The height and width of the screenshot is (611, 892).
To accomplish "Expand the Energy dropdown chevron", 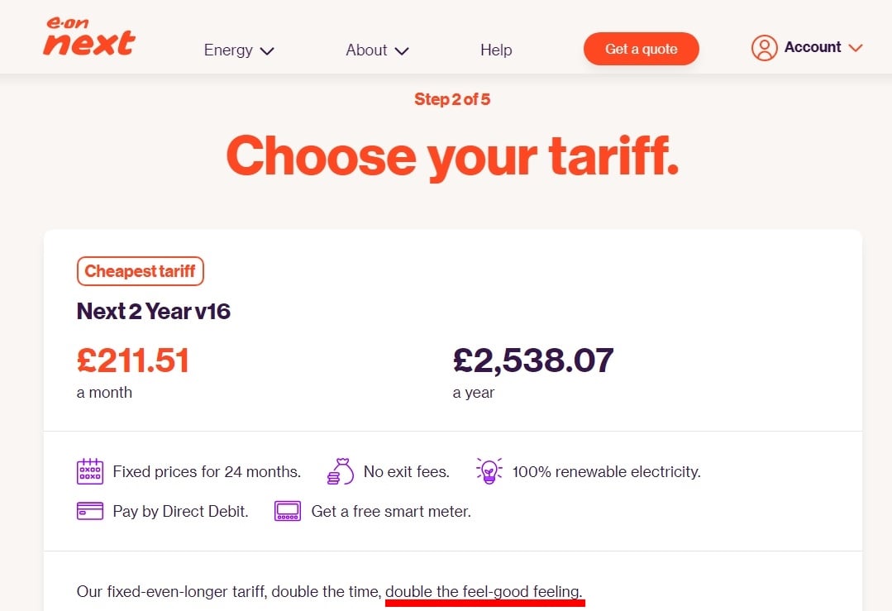I will pos(266,51).
